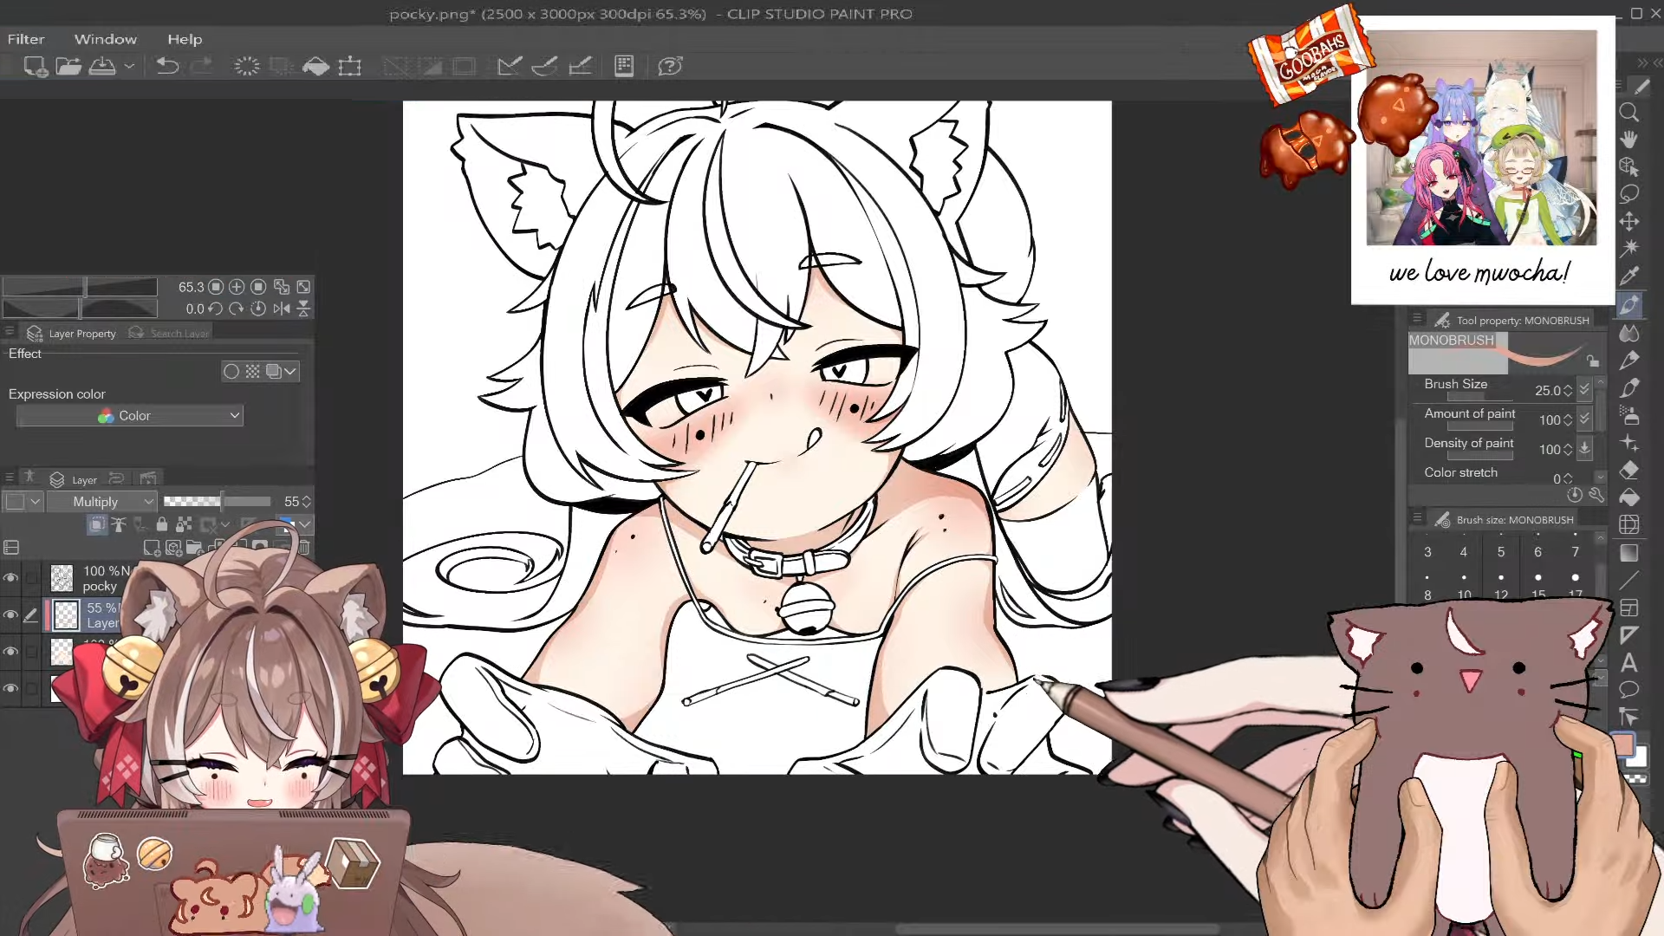Select the Zoom magnifier tool
The height and width of the screenshot is (936, 1664).
click(x=1629, y=113)
